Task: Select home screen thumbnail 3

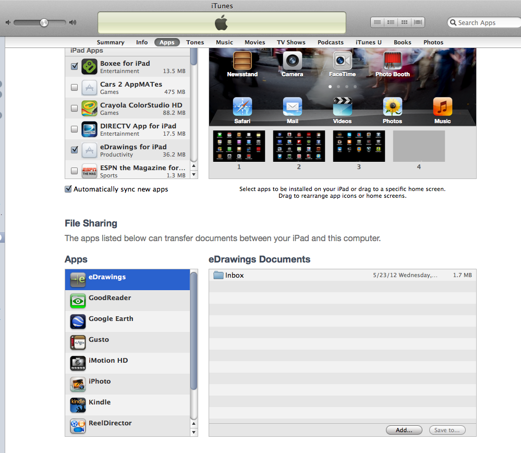Action: point(359,146)
